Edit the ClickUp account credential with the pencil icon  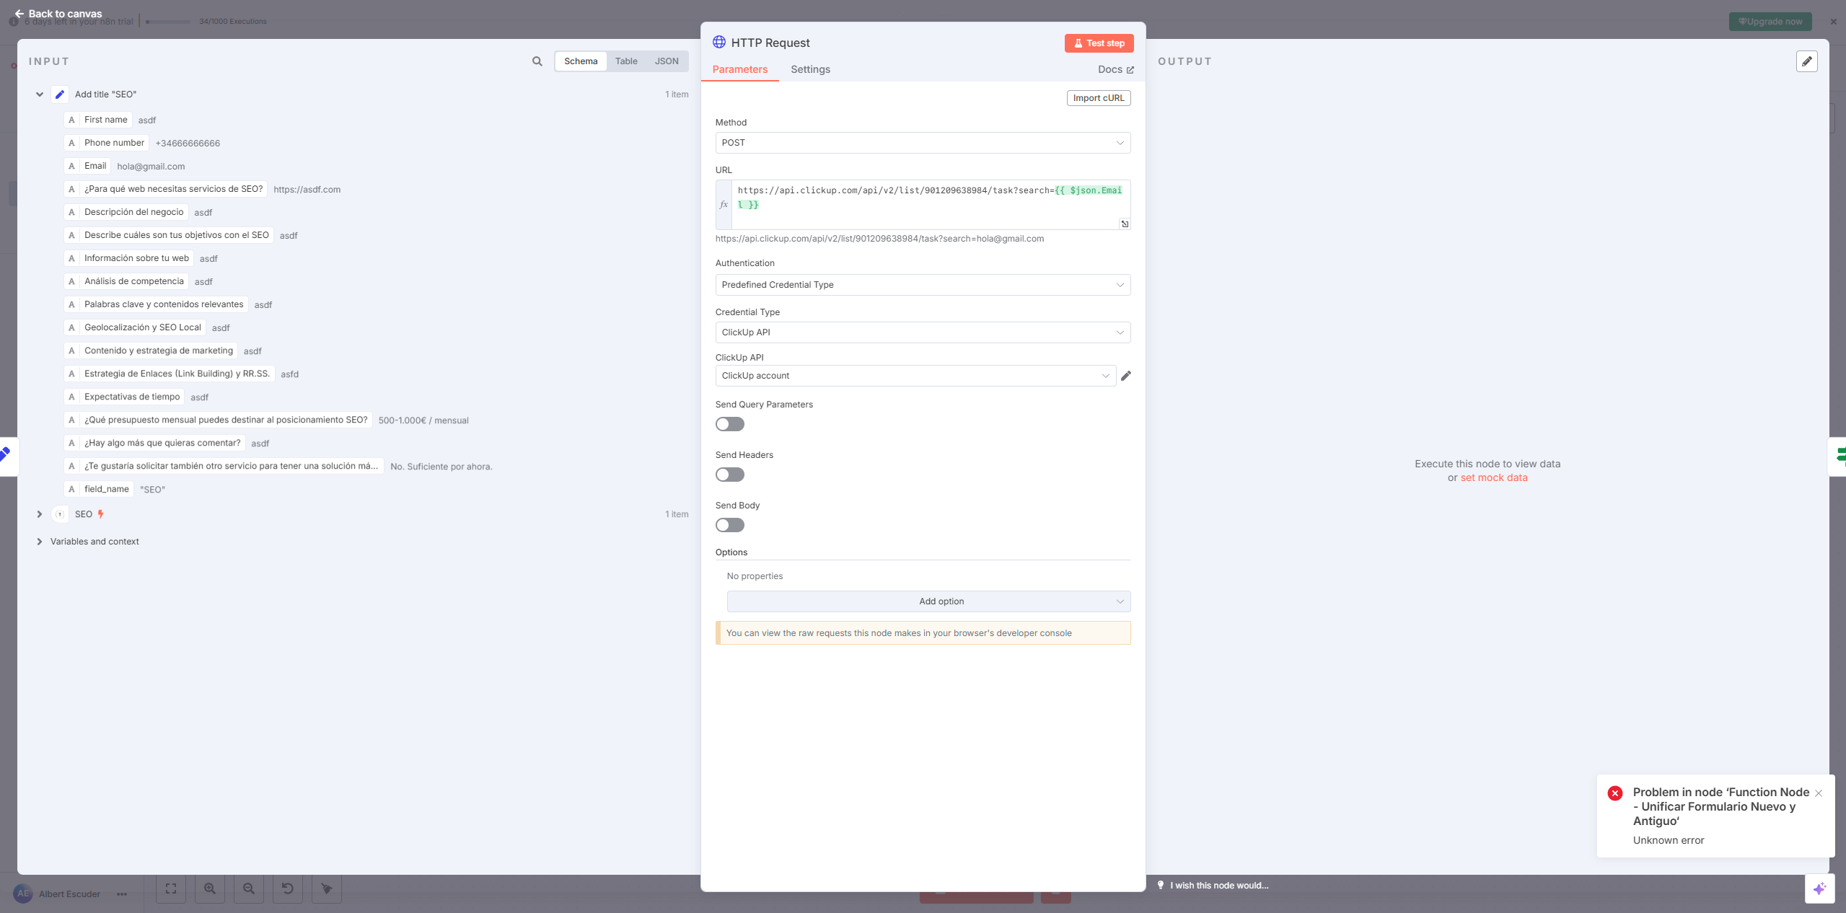(x=1126, y=376)
